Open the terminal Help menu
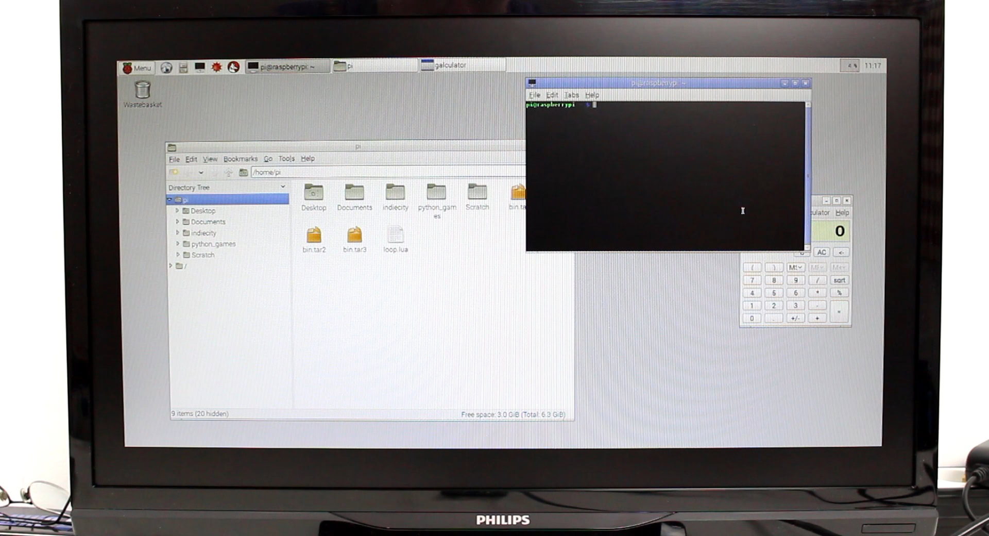This screenshot has width=989, height=536. 592,95
